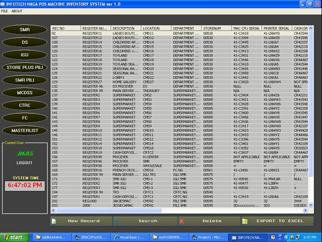Switch to Project1 - Micr... taskbar window

pyautogui.click(x=208, y=238)
